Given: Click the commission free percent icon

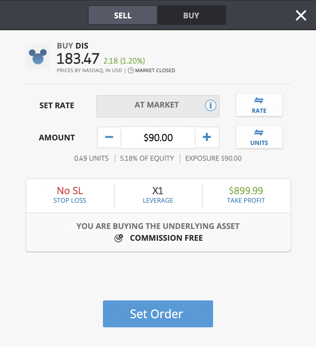Looking at the screenshot, I should (119, 238).
